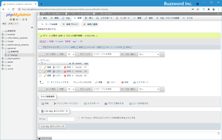
Task: Expand the booklist database tree node
Action: click(x=3, y=34)
